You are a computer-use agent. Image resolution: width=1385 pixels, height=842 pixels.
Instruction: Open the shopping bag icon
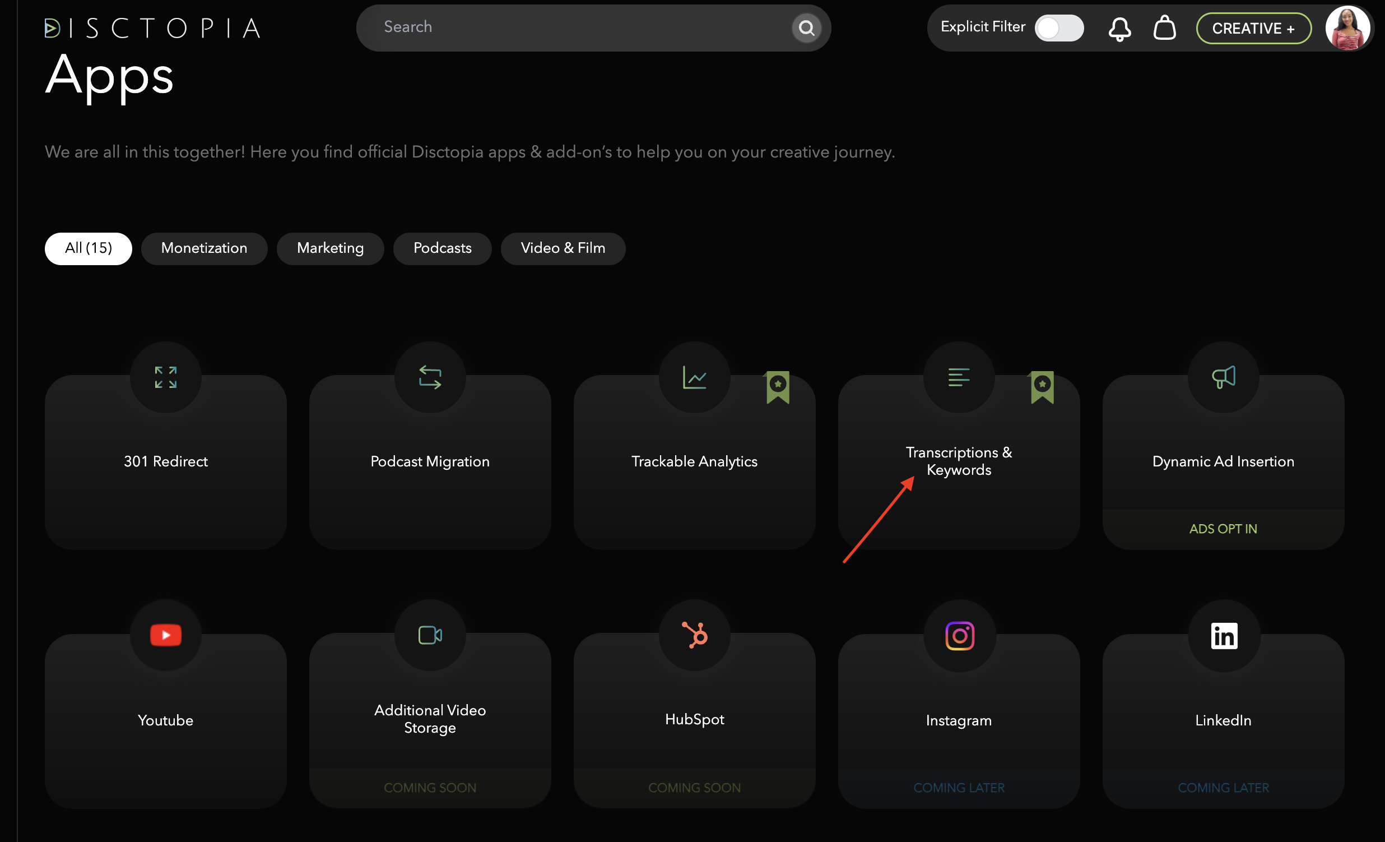coord(1164,27)
